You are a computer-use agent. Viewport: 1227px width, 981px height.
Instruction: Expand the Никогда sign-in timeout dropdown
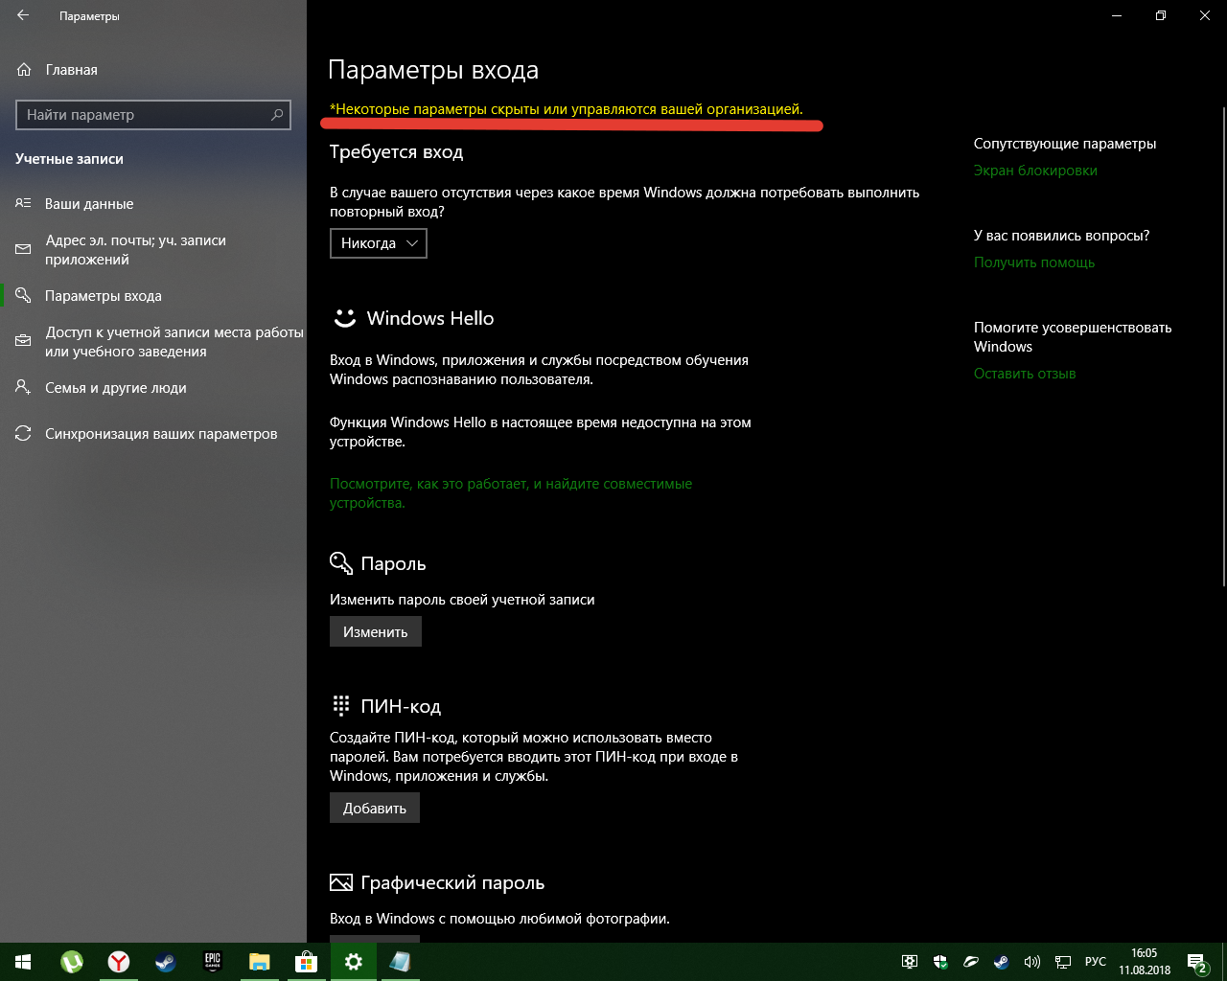(379, 243)
